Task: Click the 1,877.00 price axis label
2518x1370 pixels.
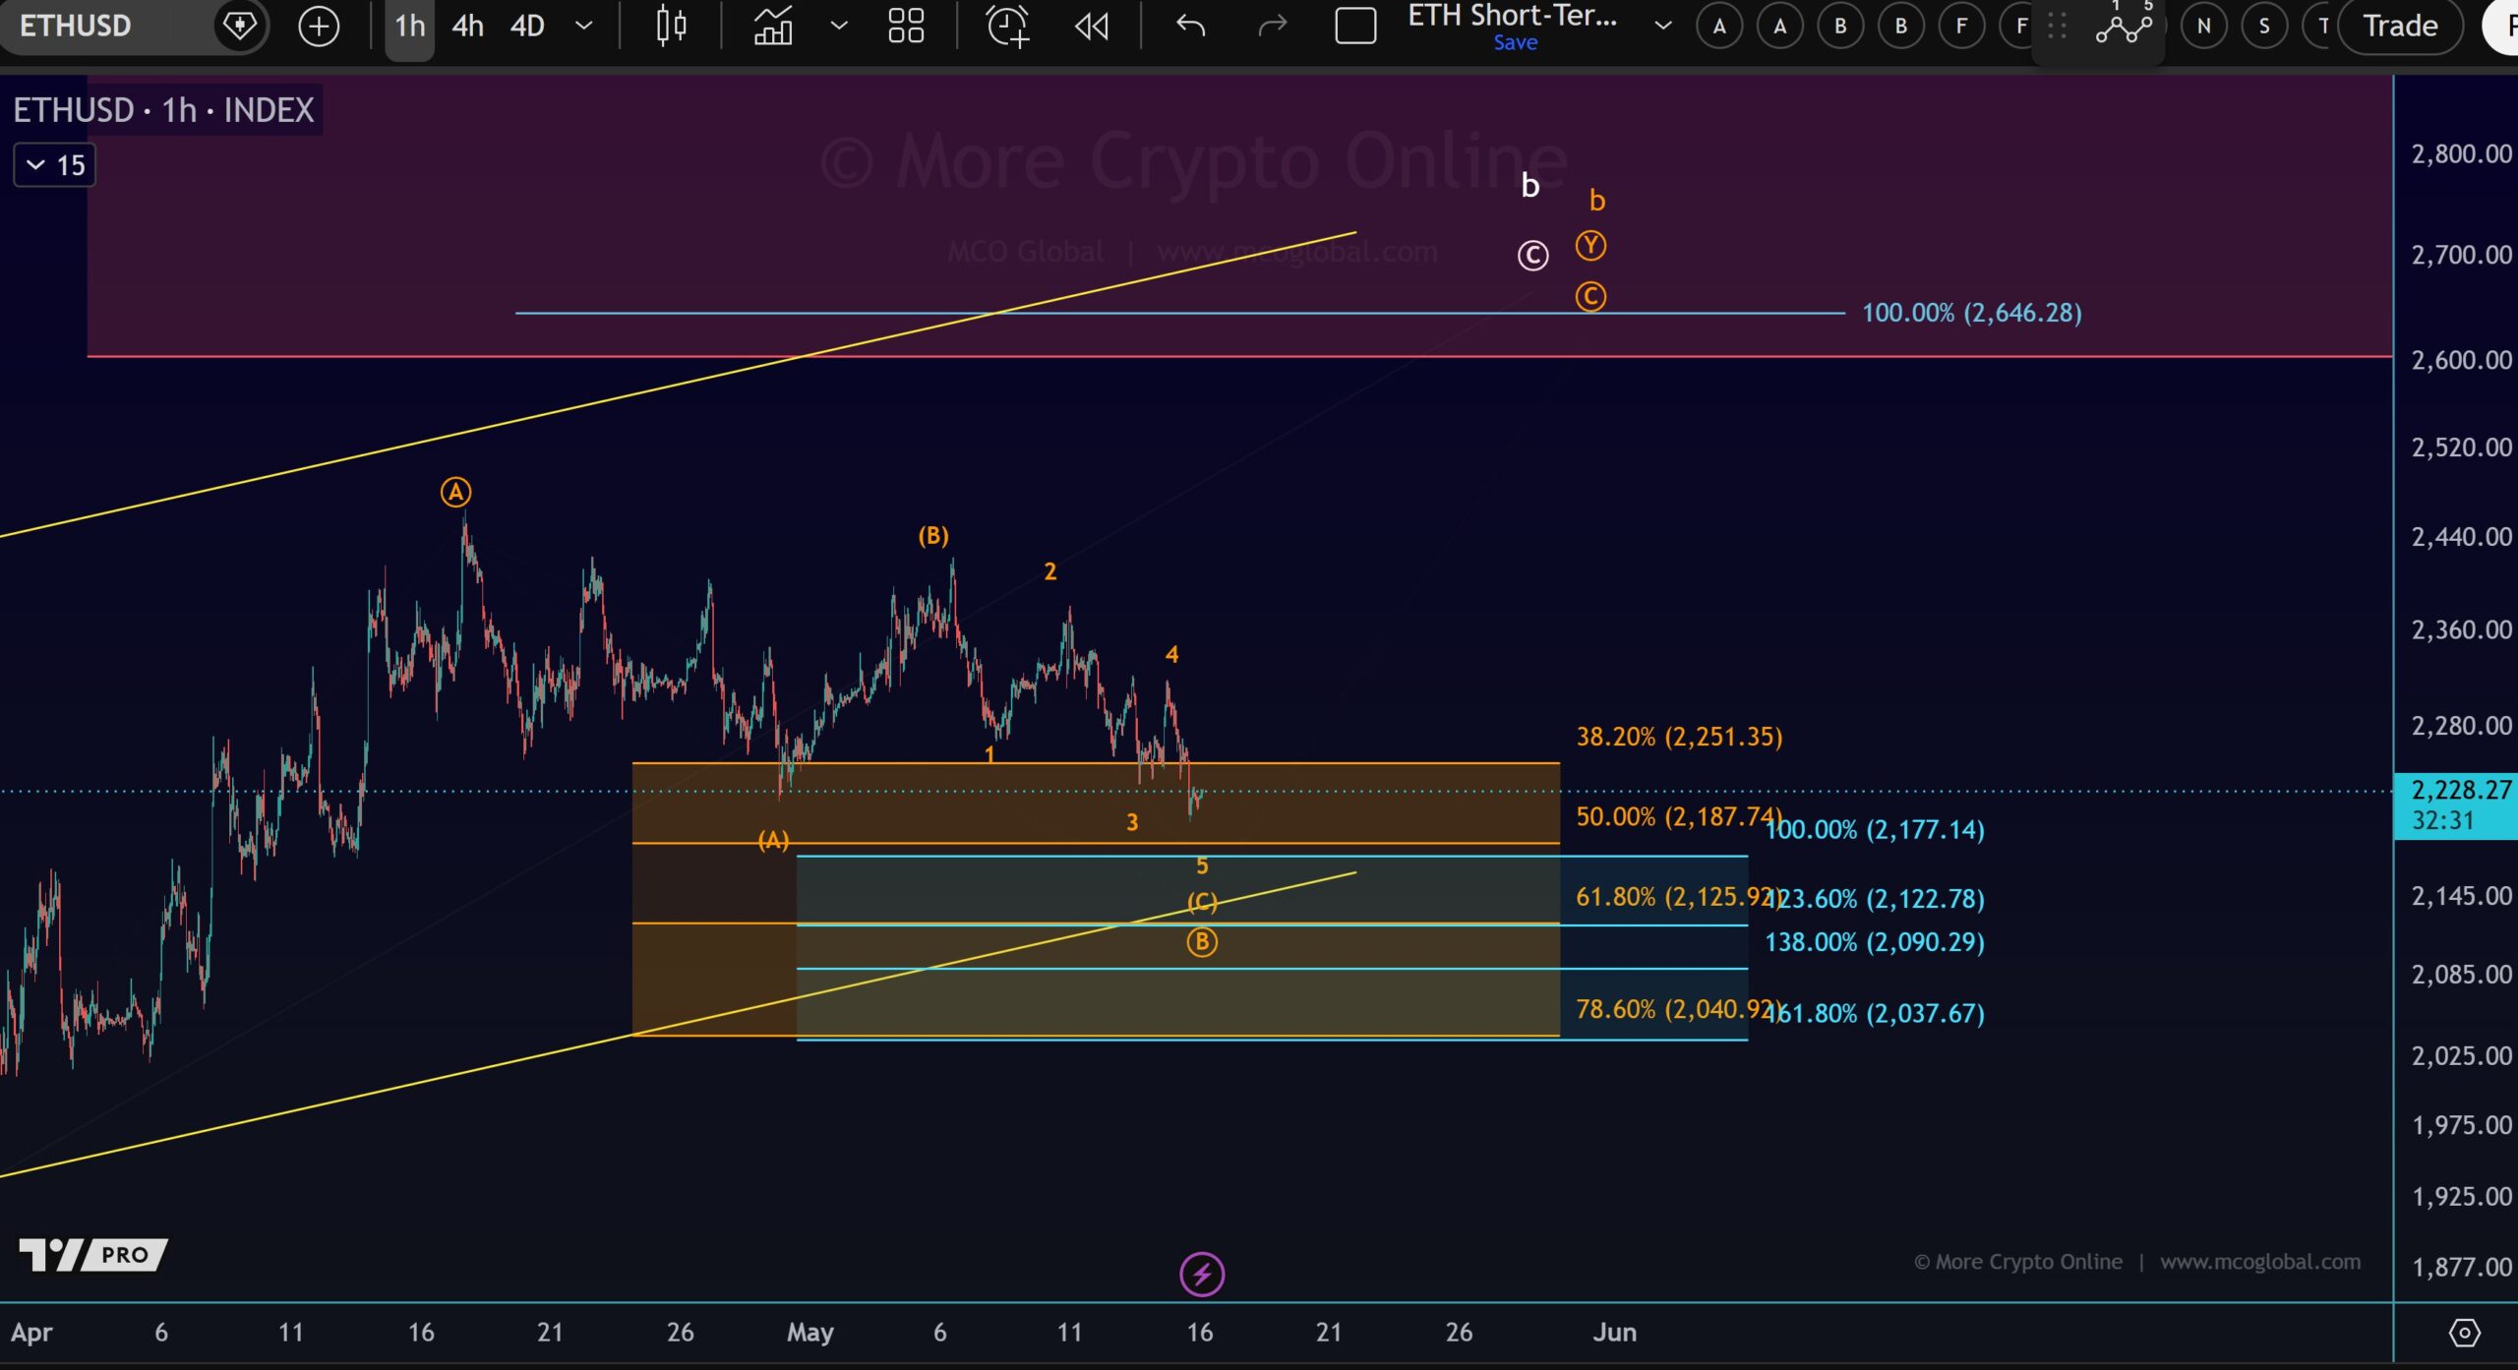Action: tap(2461, 1267)
